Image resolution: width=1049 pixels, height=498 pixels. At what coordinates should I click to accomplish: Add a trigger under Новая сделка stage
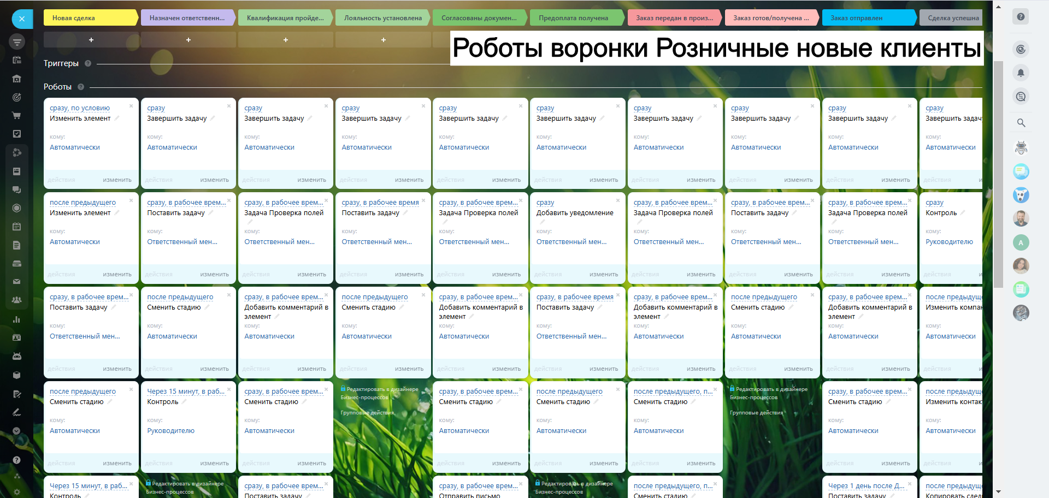point(91,40)
